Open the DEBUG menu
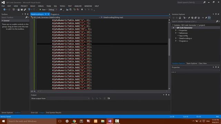Screen dimensions: 221x124 pos(41,6)
